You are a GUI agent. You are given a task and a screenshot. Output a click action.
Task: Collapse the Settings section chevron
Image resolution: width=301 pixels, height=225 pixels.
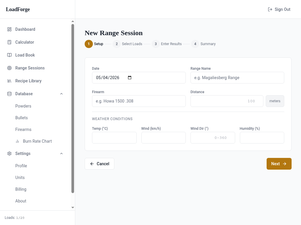point(61,154)
